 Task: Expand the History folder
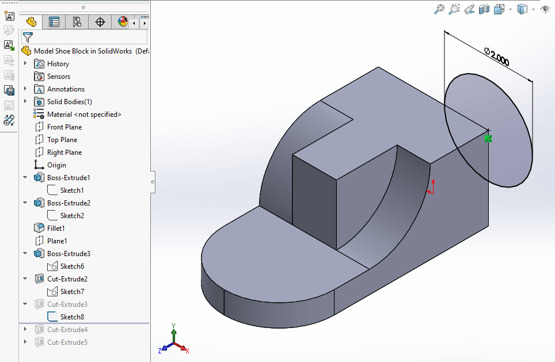[x=25, y=64]
